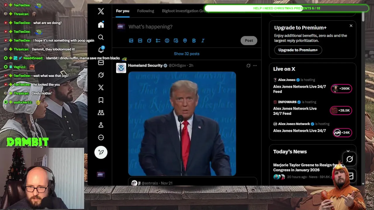Click the Grok enhance icon in the composer toolbar
Screen dimensions: 374x210
coord(149,41)
